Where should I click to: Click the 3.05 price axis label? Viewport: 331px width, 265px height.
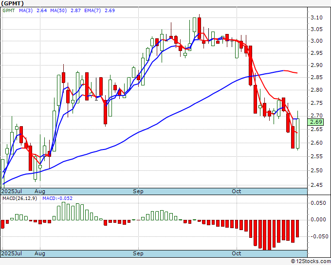pyautogui.click(x=317, y=29)
